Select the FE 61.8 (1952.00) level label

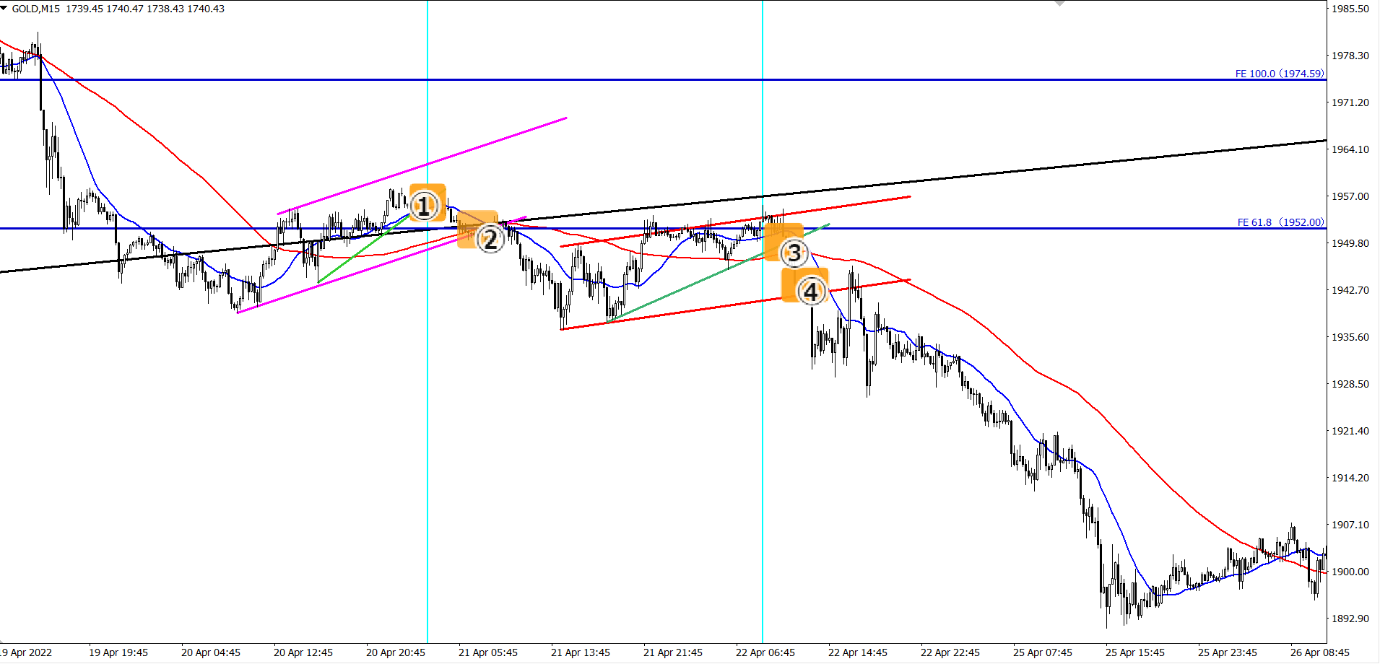point(1281,222)
